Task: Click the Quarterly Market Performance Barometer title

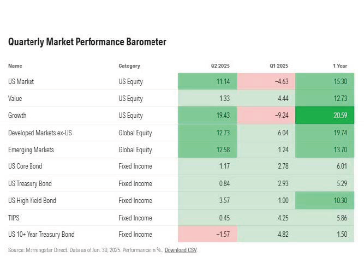Action: pyautogui.click(x=87, y=42)
